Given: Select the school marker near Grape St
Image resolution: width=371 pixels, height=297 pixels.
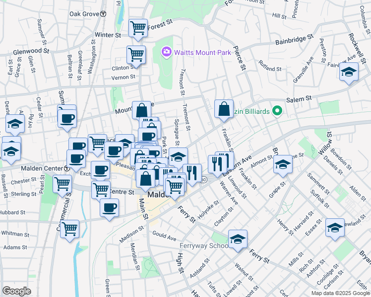Looking at the screenshot, I should pyautogui.click(x=283, y=165).
